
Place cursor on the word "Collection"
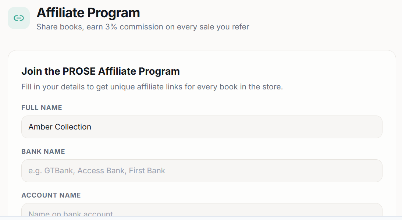click(x=73, y=127)
